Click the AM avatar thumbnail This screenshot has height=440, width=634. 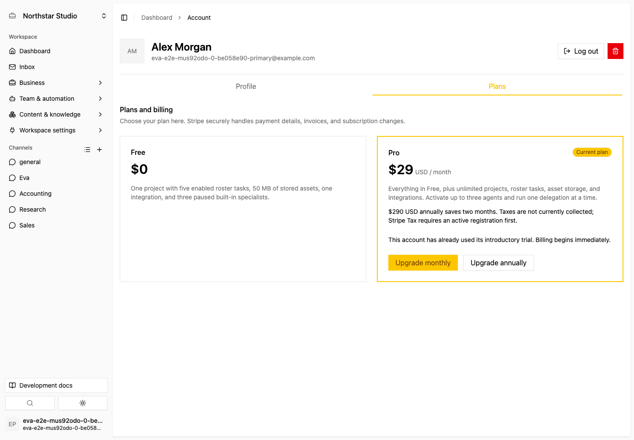(x=132, y=51)
